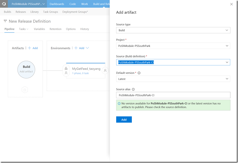
Task: Click the Source alias info icon
Action: click(x=133, y=90)
